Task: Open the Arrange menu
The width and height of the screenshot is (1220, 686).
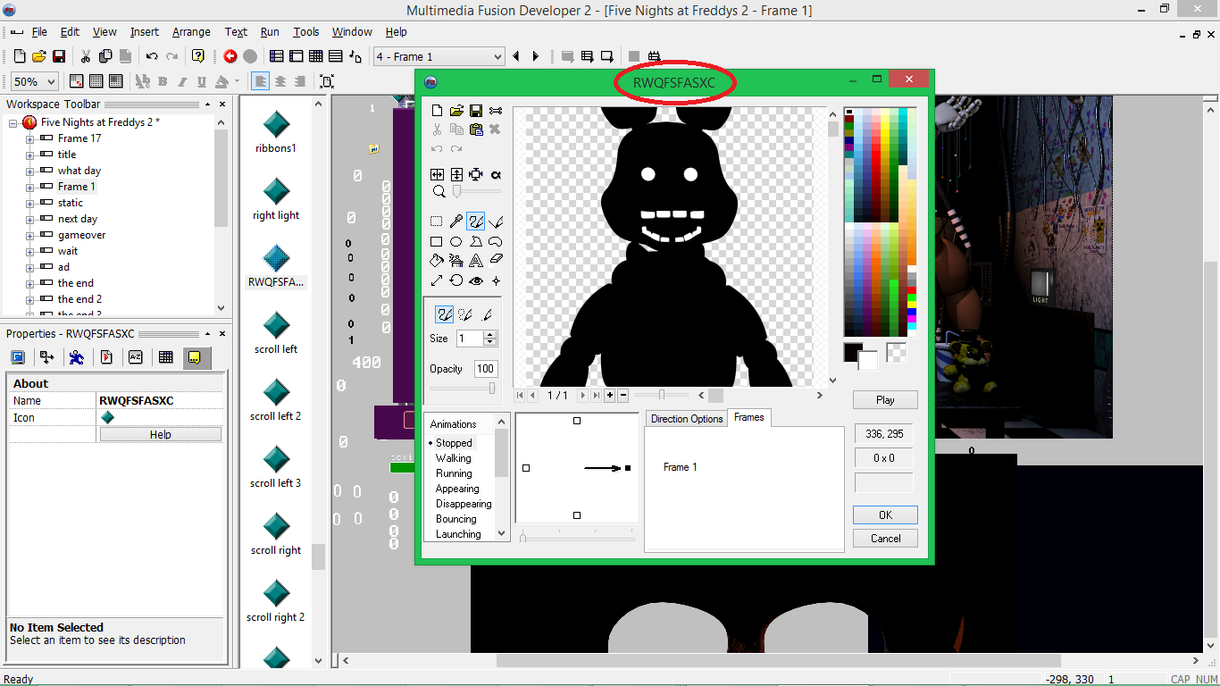Action: [191, 31]
